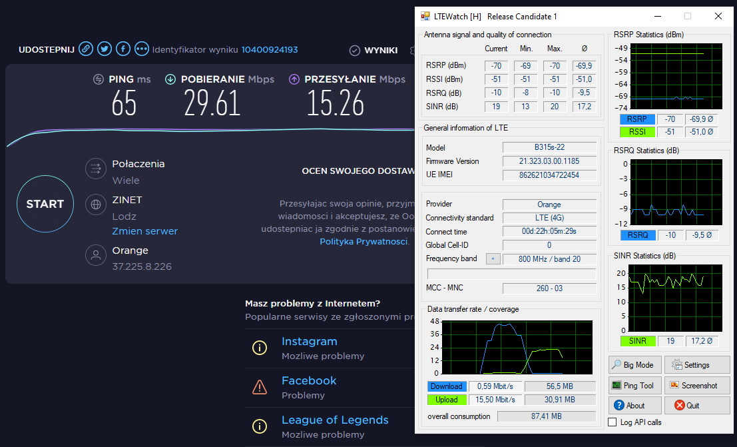The image size is (737, 447).
Task: Start a new speed test with START
Action: [x=45, y=204]
